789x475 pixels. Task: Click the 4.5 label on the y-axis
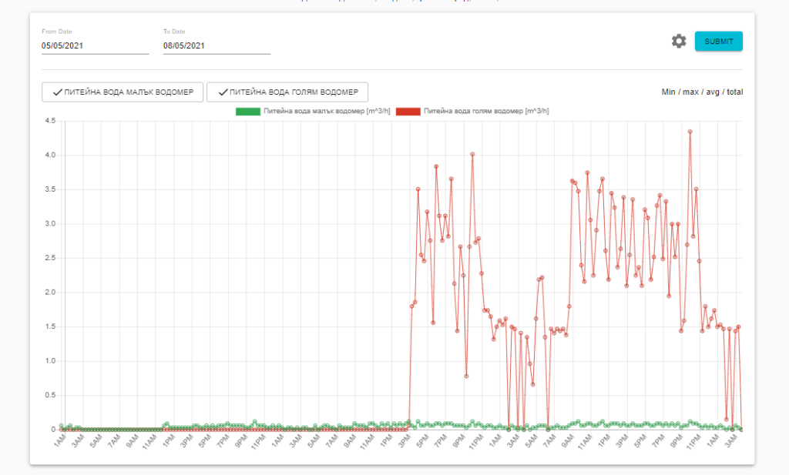(x=50, y=121)
